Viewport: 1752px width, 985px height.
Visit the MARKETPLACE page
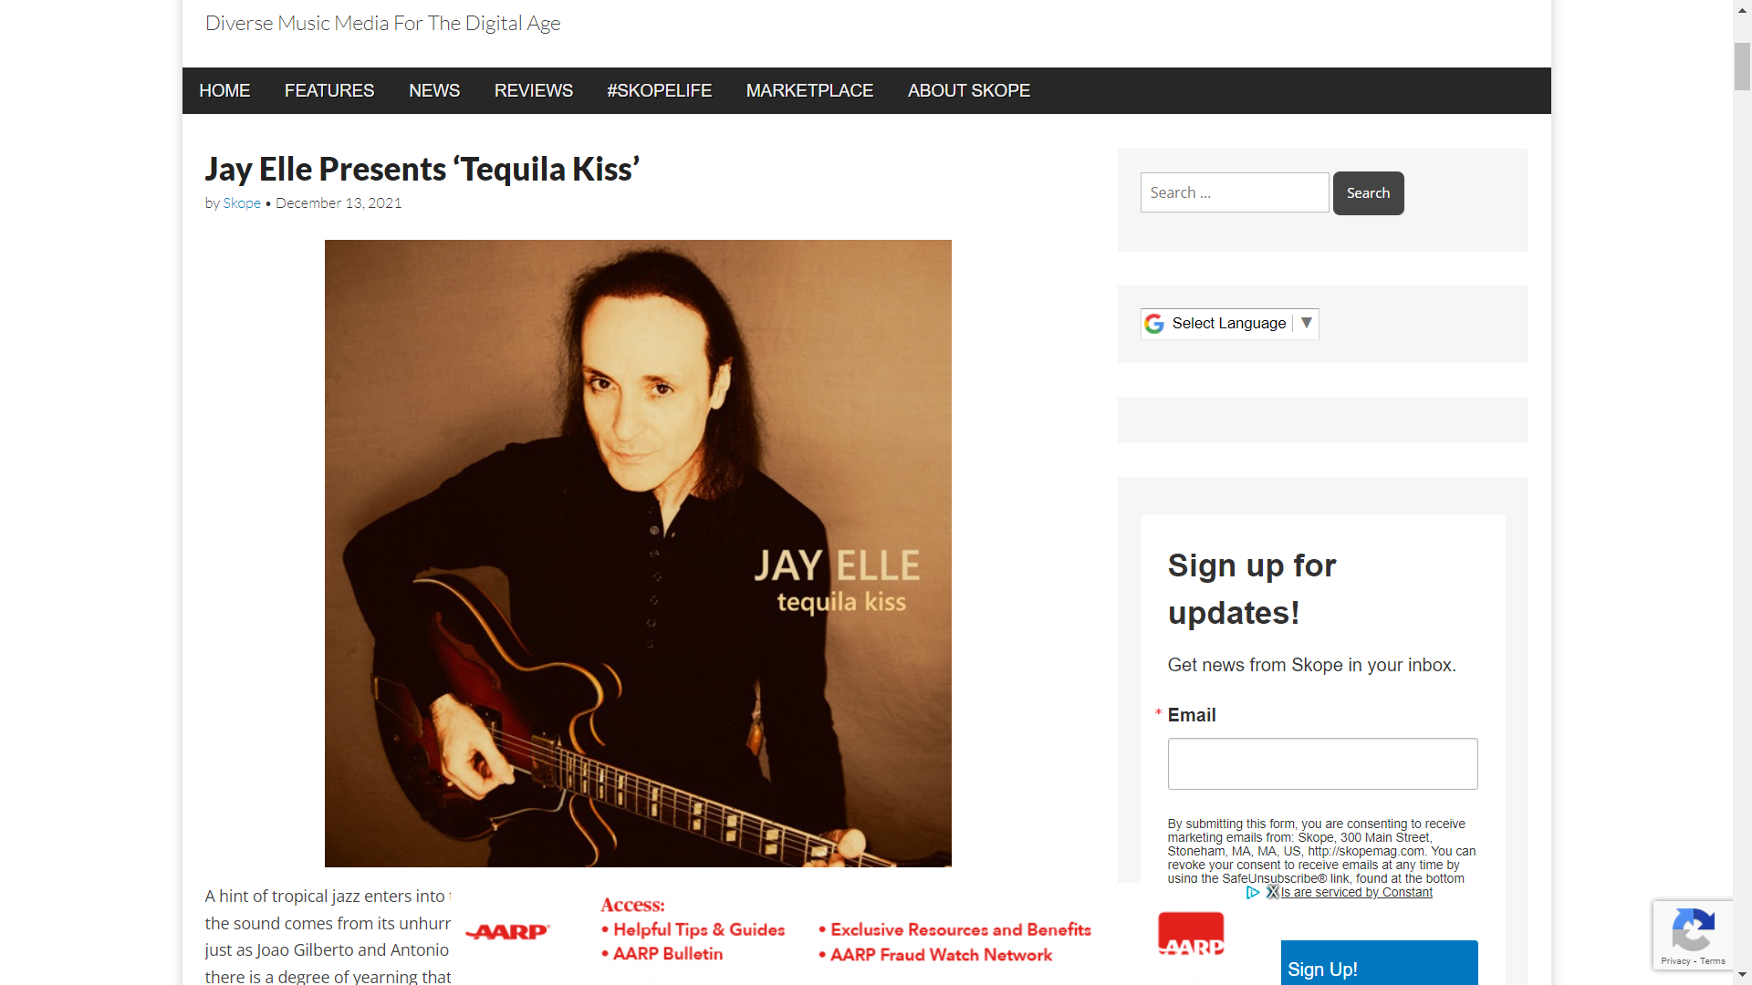[809, 91]
